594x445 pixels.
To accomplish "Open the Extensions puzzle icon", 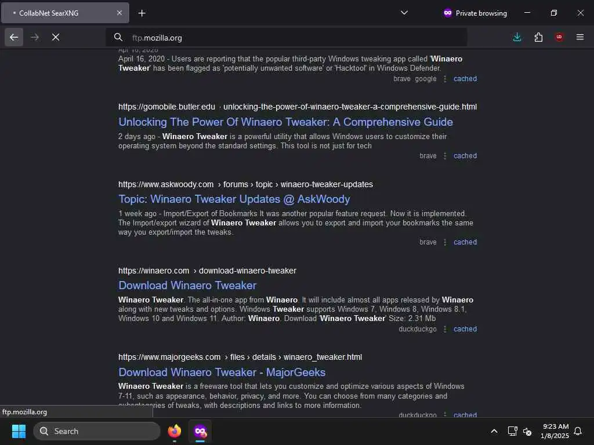I will (x=538, y=37).
